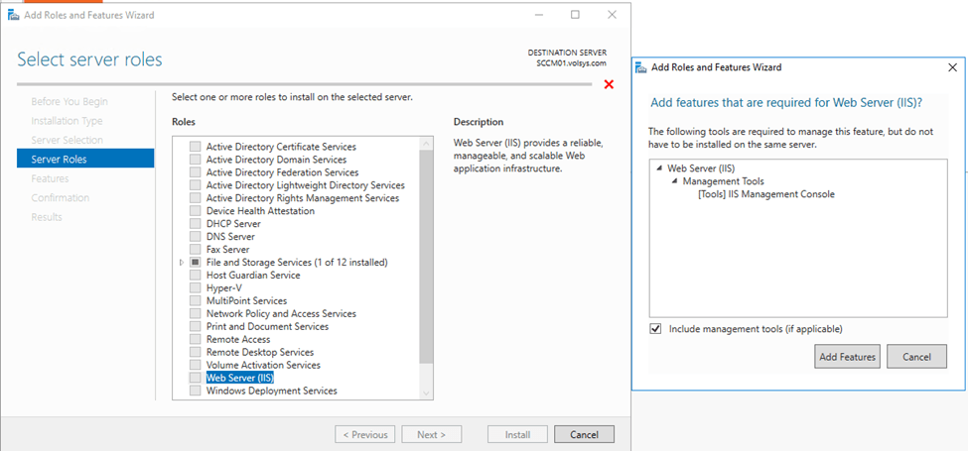Open the Before You Begin step
The height and width of the screenshot is (451, 968).
(69, 101)
